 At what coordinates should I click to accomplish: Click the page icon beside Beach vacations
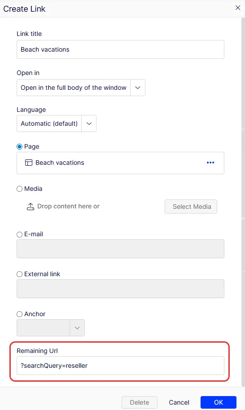tap(28, 163)
